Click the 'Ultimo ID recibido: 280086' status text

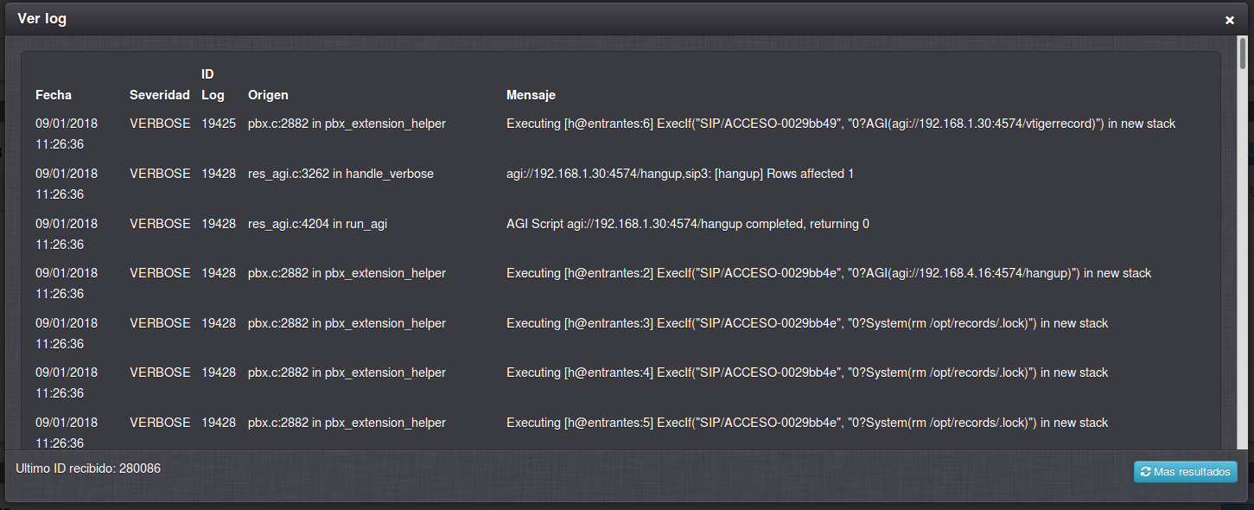[x=88, y=469]
